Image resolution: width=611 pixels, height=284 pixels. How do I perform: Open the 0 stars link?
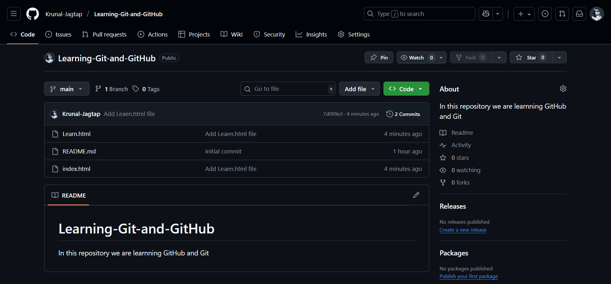454,158
